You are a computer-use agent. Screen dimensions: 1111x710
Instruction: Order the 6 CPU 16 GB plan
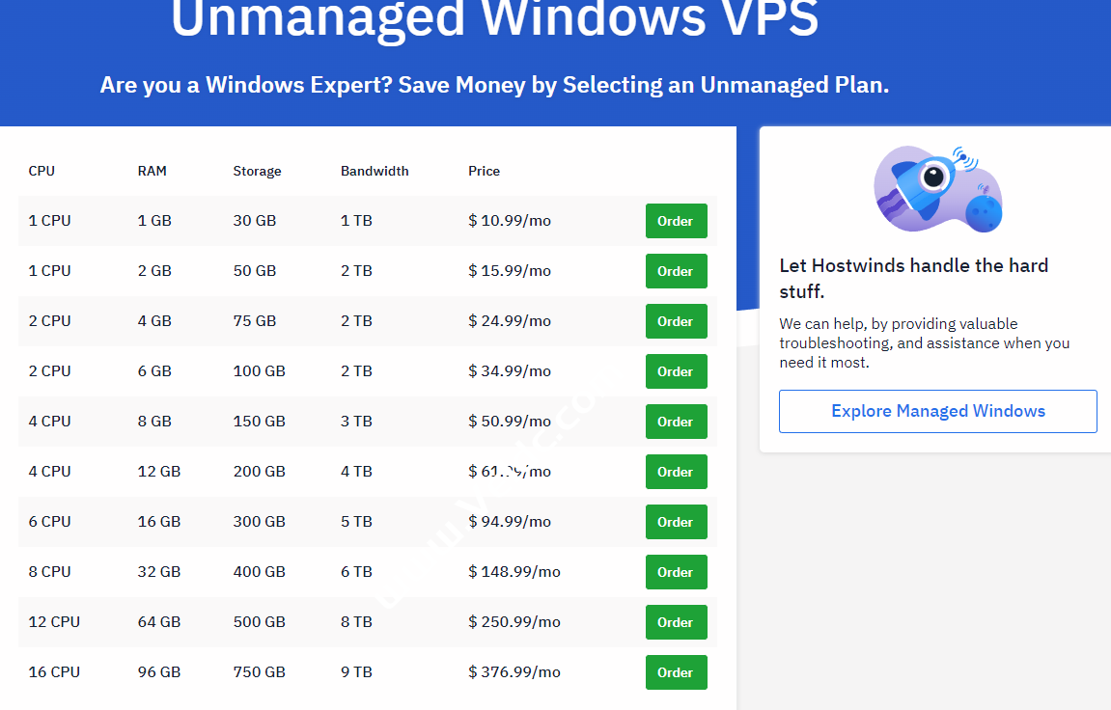coord(676,522)
